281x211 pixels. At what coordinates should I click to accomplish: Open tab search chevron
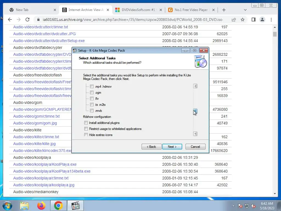[x=245, y=10]
